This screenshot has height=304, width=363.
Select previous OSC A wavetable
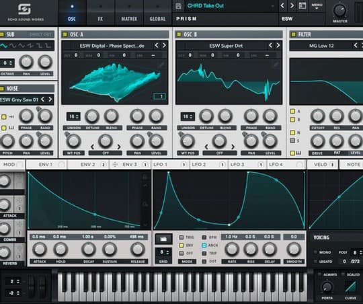pyautogui.click(x=157, y=46)
